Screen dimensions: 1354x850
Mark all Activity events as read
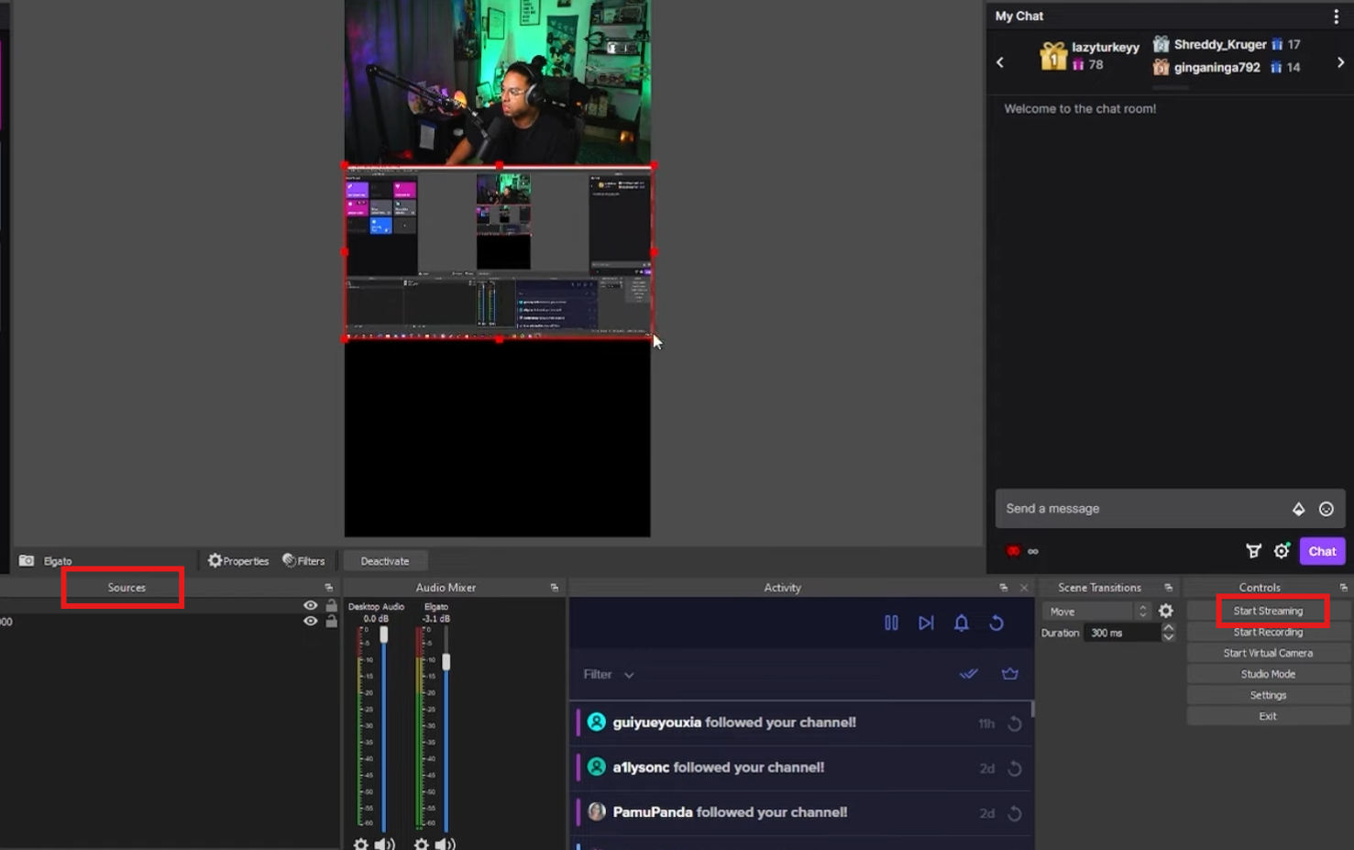tap(968, 673)
